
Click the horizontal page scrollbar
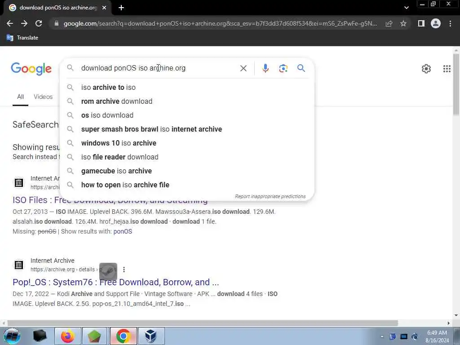pyautogui.click(x=203, y=323)
